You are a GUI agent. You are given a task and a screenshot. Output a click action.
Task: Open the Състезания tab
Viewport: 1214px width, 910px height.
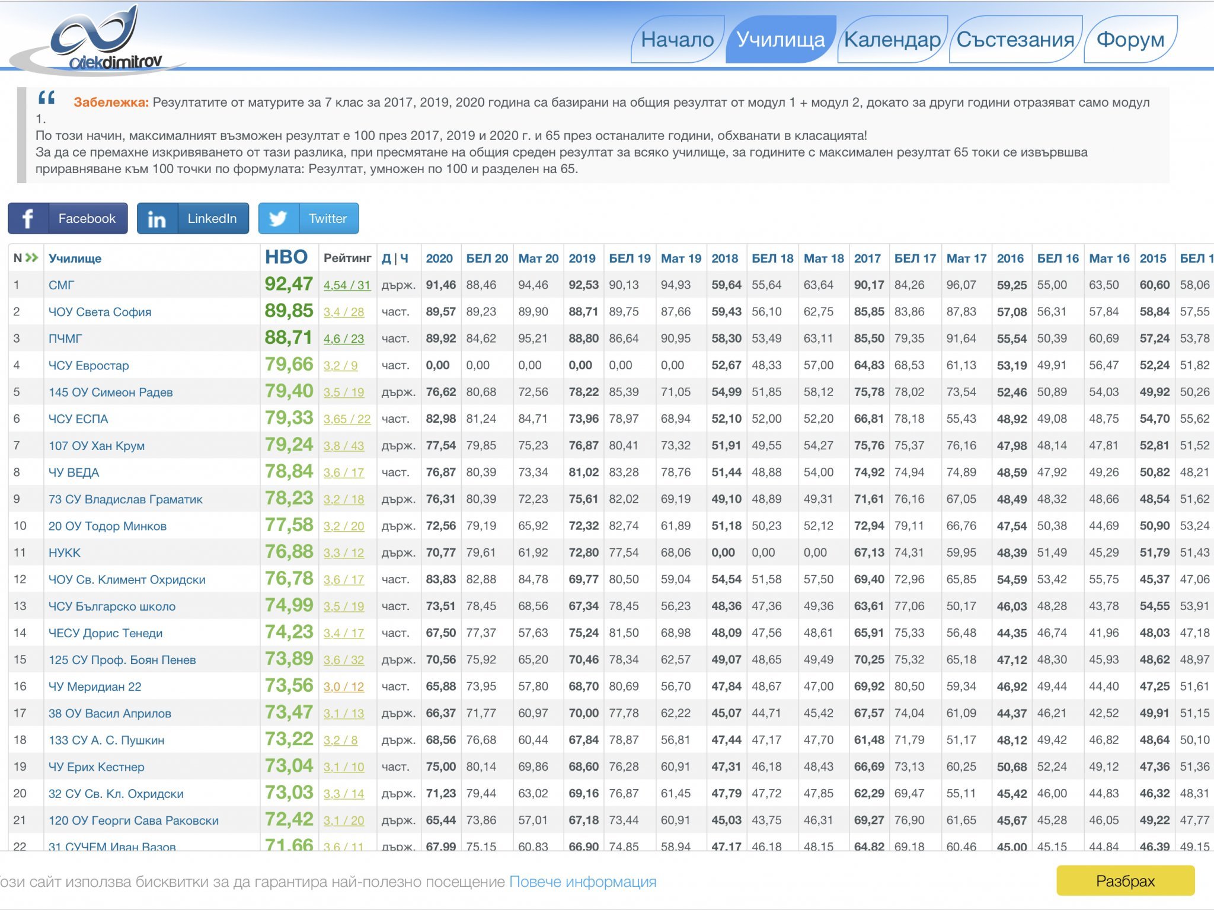1015,40
